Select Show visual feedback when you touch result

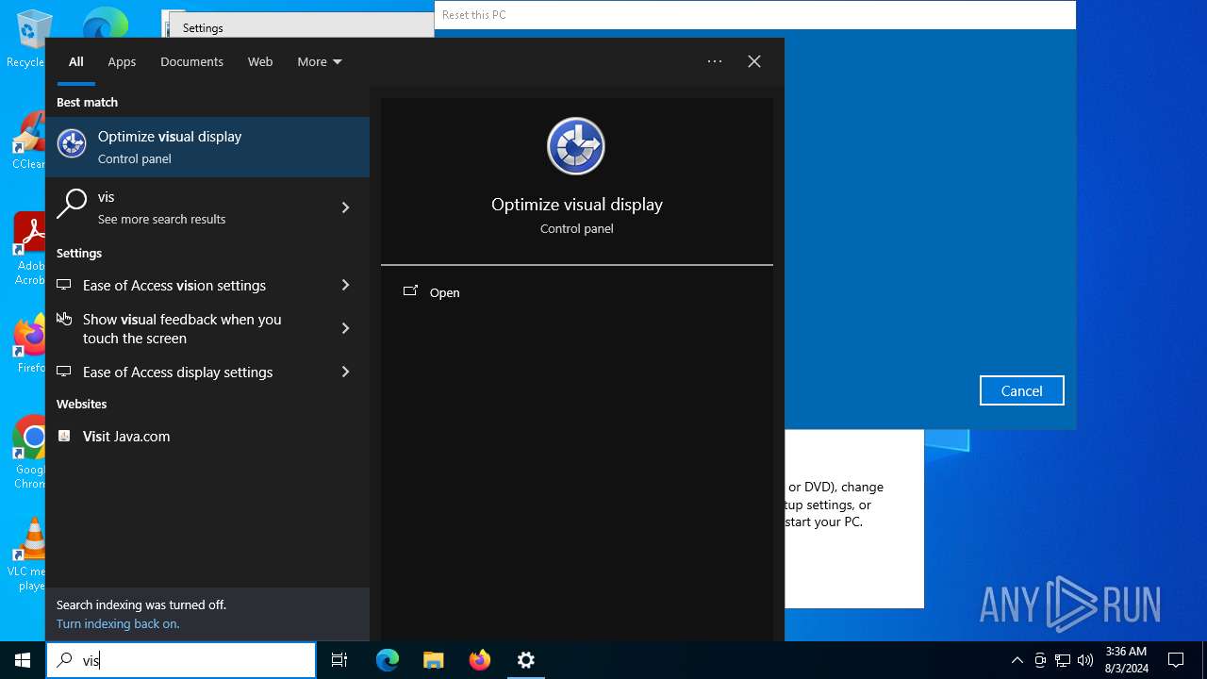tap(207, 328)
